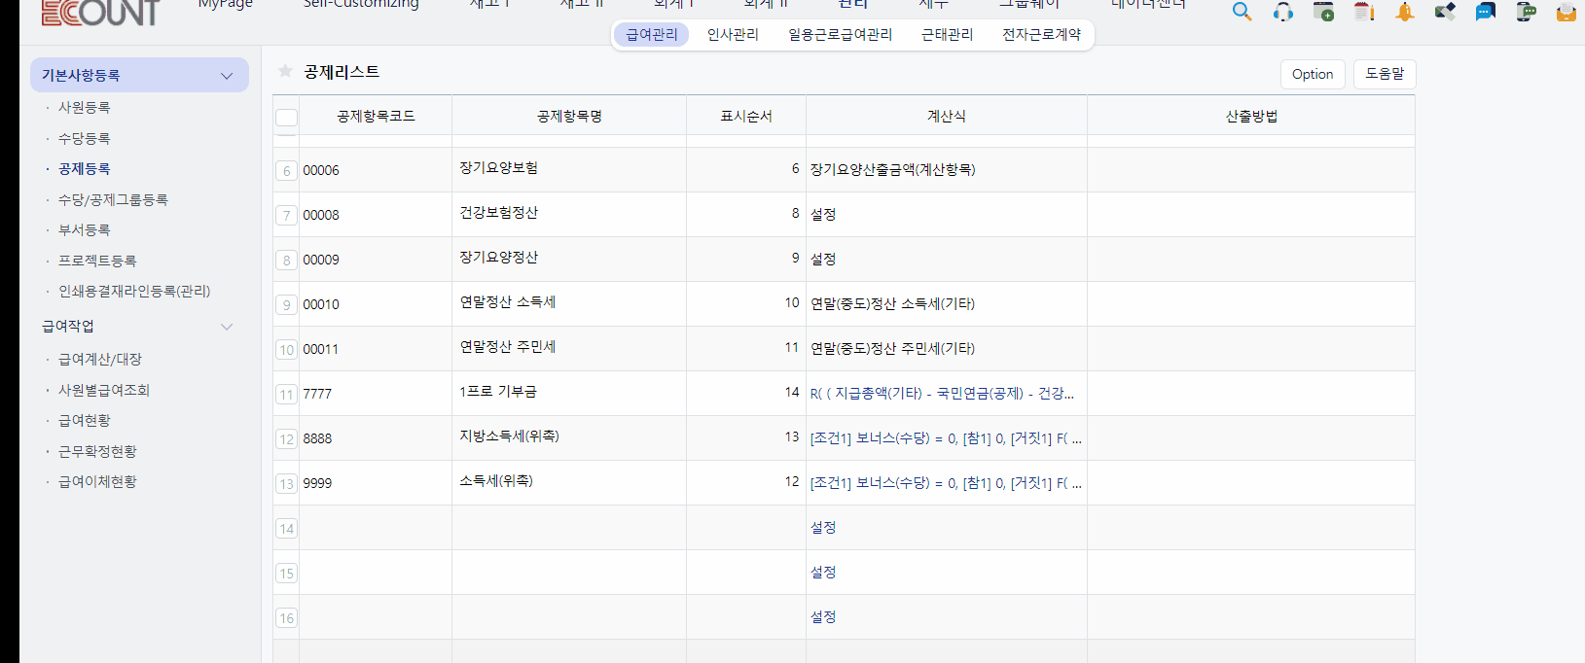The height and width of the screenshot is (663, 1585).
Task: Open 수당/공제그룹등록 in the sidebar
Action: [113, 199]
